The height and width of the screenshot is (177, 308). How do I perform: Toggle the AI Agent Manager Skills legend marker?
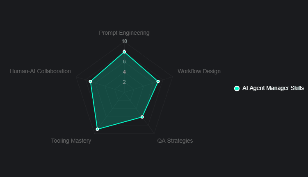pyautogui.click(x=237, y=88)
